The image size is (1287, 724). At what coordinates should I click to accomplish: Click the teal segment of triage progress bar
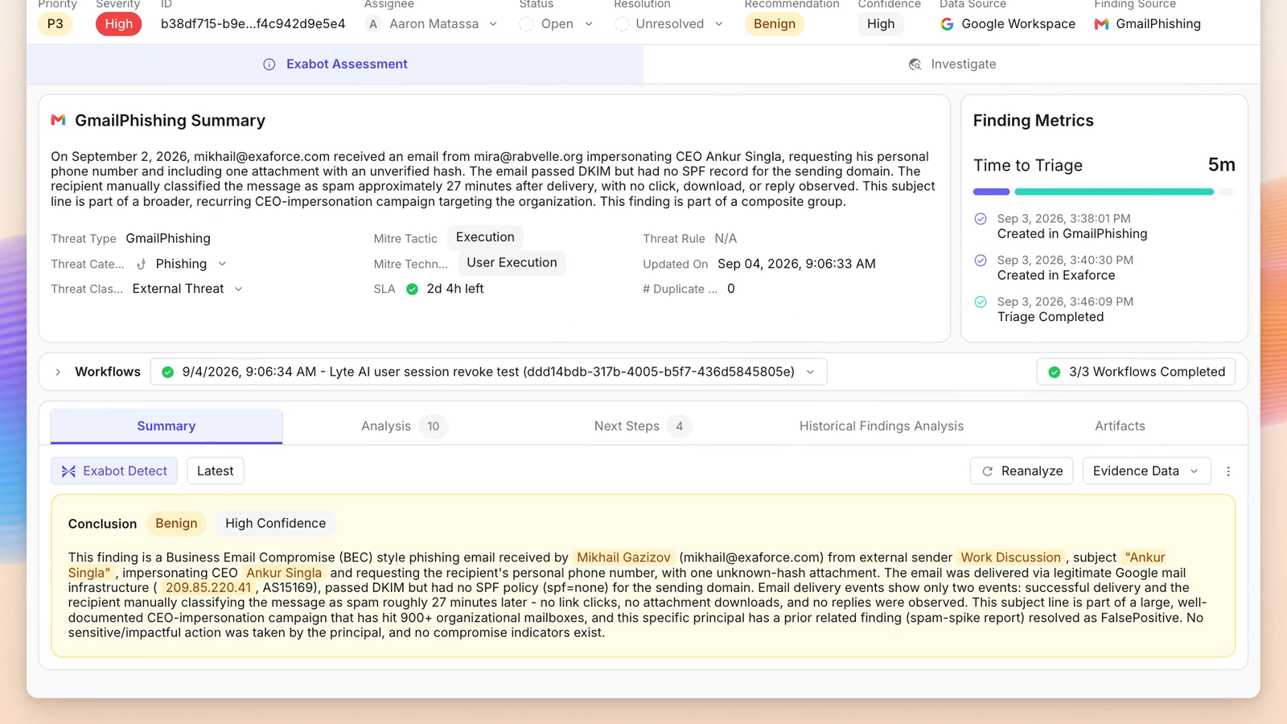click(x=1114, y=191)
